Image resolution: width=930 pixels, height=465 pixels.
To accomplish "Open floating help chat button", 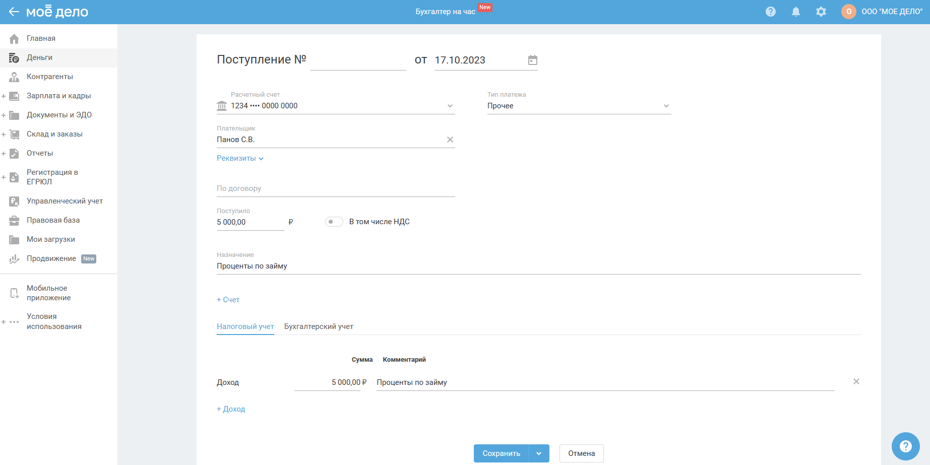I will (905, 446).
